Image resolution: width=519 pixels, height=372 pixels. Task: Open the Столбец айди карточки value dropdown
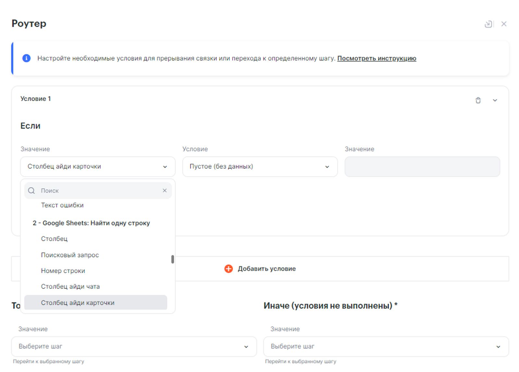coord(98,167)
